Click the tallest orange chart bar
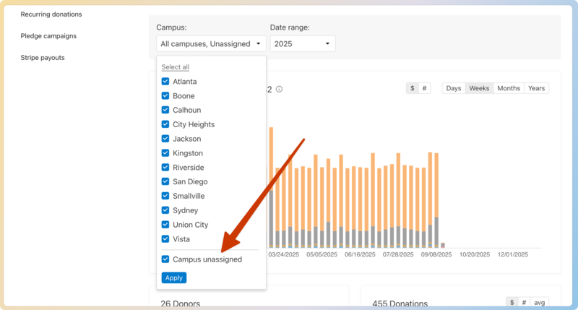578x310 pixels. click(x=271, y=159)
